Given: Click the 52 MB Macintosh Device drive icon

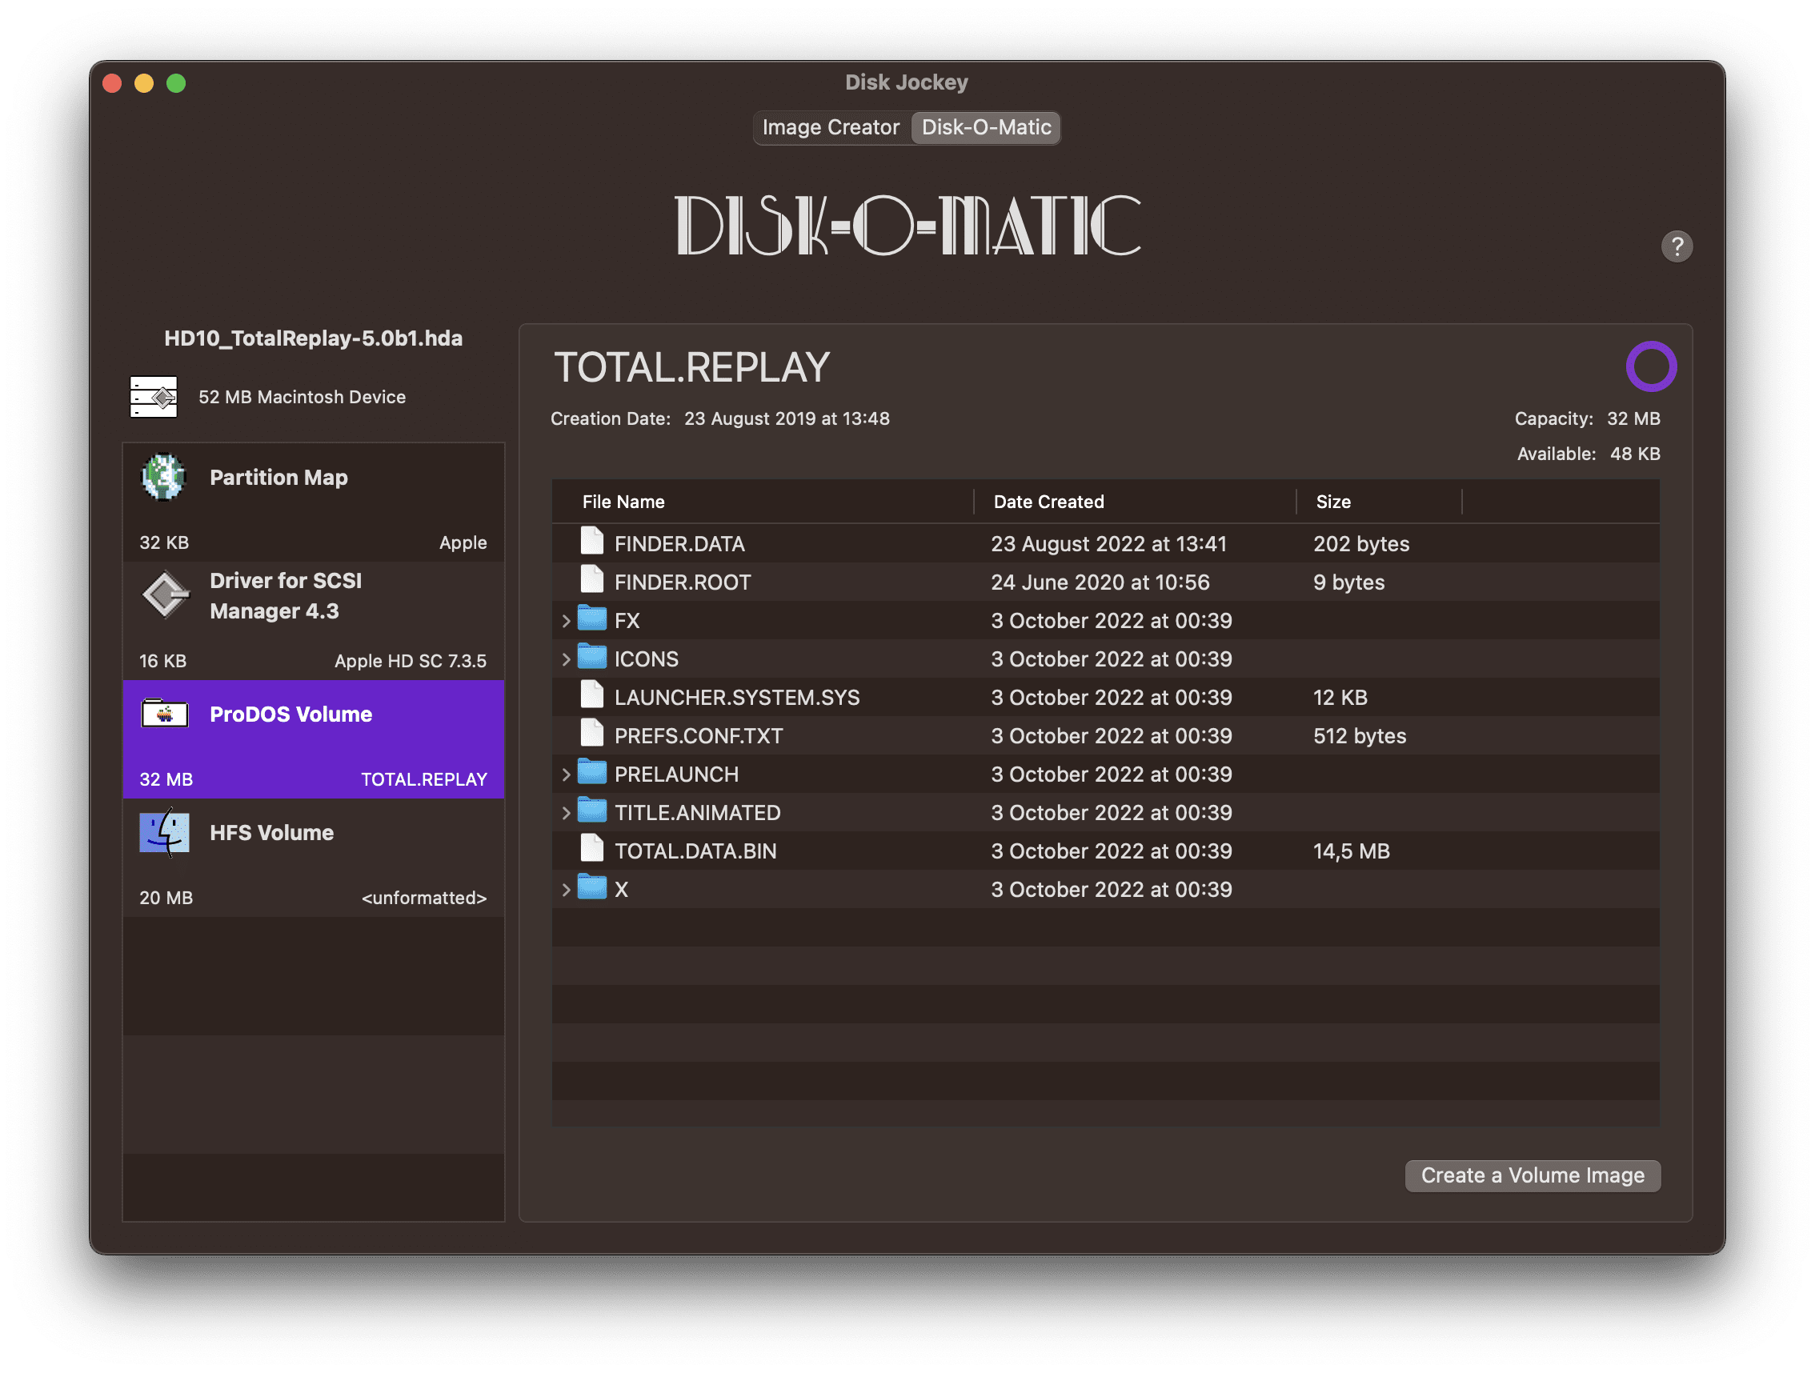Looking at the screenshot, I should tap(154, 397).
